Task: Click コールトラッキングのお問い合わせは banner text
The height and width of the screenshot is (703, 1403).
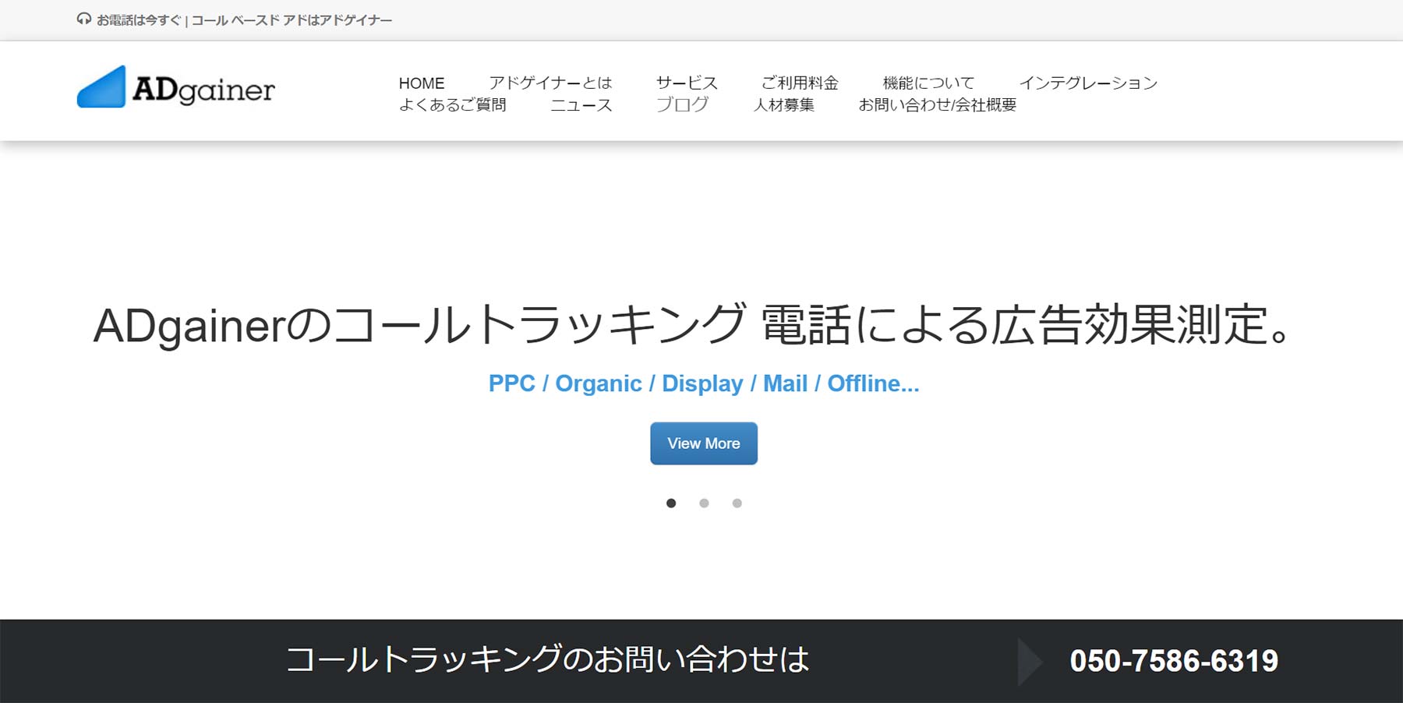Action: tap(548, 660)
